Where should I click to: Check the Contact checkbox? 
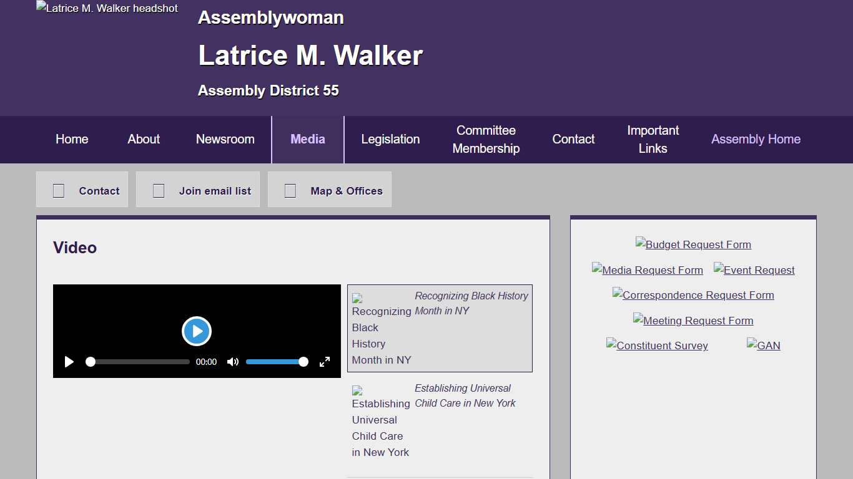(x=58, y=190)
